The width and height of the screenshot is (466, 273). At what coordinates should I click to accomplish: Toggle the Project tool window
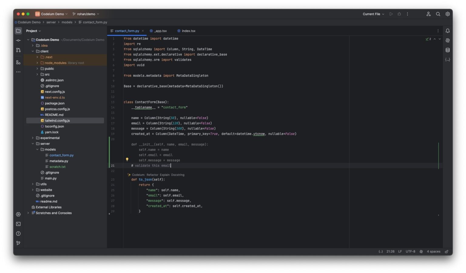click(18, 31)
